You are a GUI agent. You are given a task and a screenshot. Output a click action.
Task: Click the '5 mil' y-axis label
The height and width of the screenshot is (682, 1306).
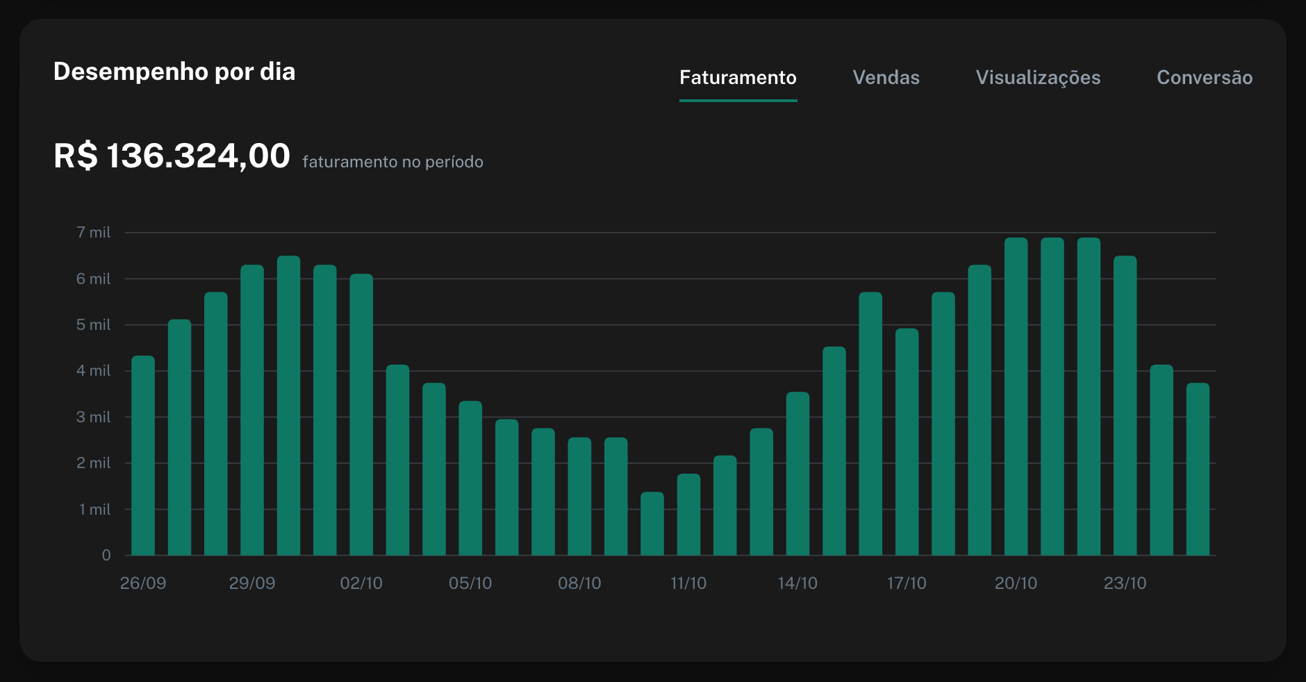click(x=94, y=324)
